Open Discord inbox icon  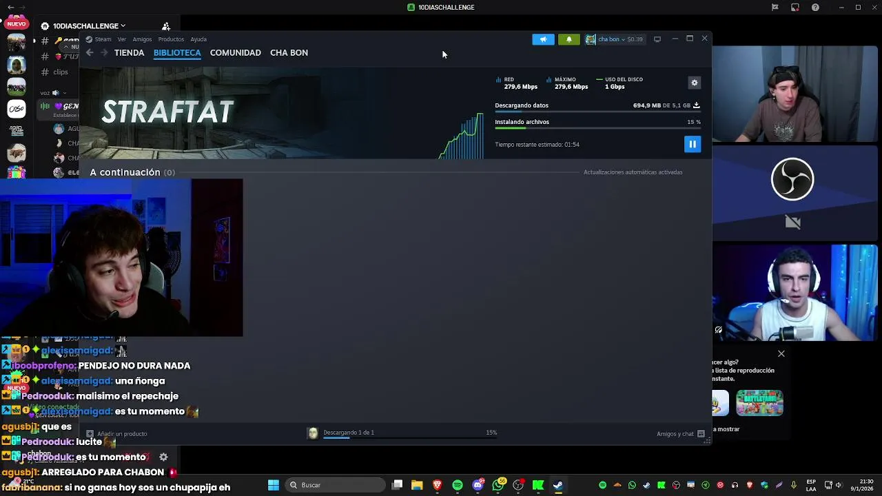tap(795, 8)
